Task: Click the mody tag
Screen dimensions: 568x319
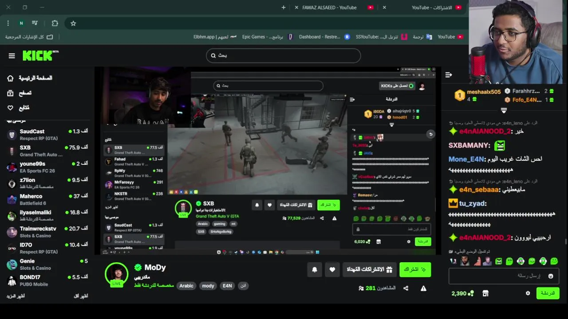Action: [x=208, y=286]
